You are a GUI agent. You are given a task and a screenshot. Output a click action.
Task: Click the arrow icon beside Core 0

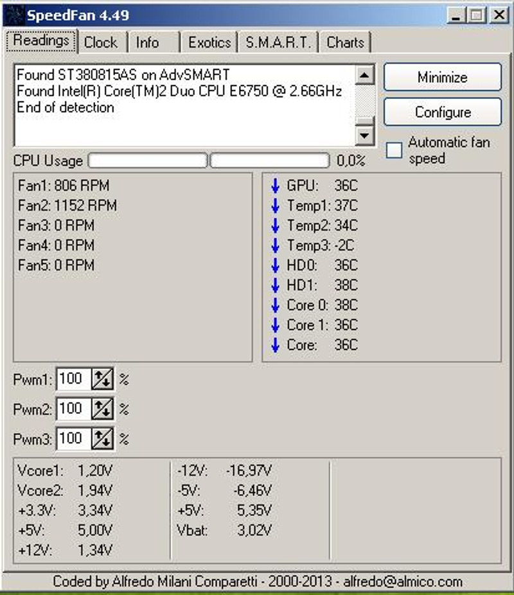tap(276, 305)
